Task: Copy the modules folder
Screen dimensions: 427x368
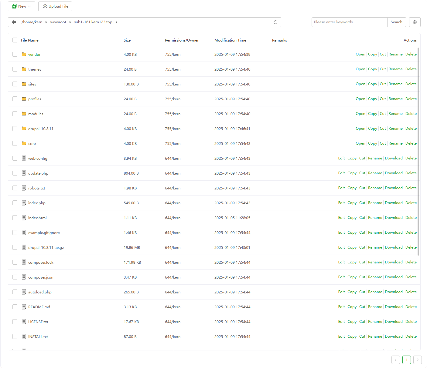Action: 373,114
